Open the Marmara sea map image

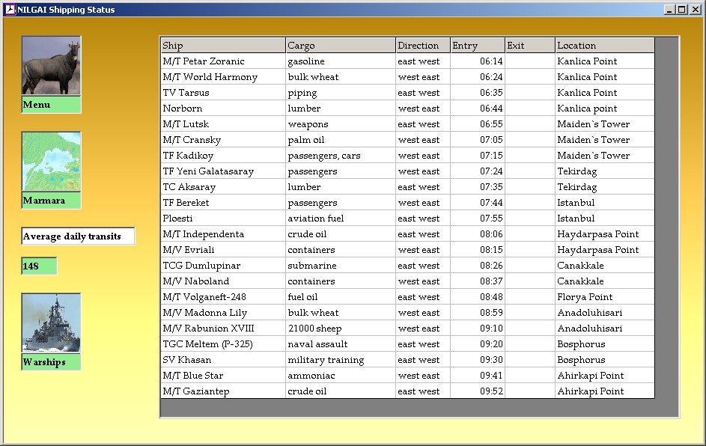tap(51, 162)
